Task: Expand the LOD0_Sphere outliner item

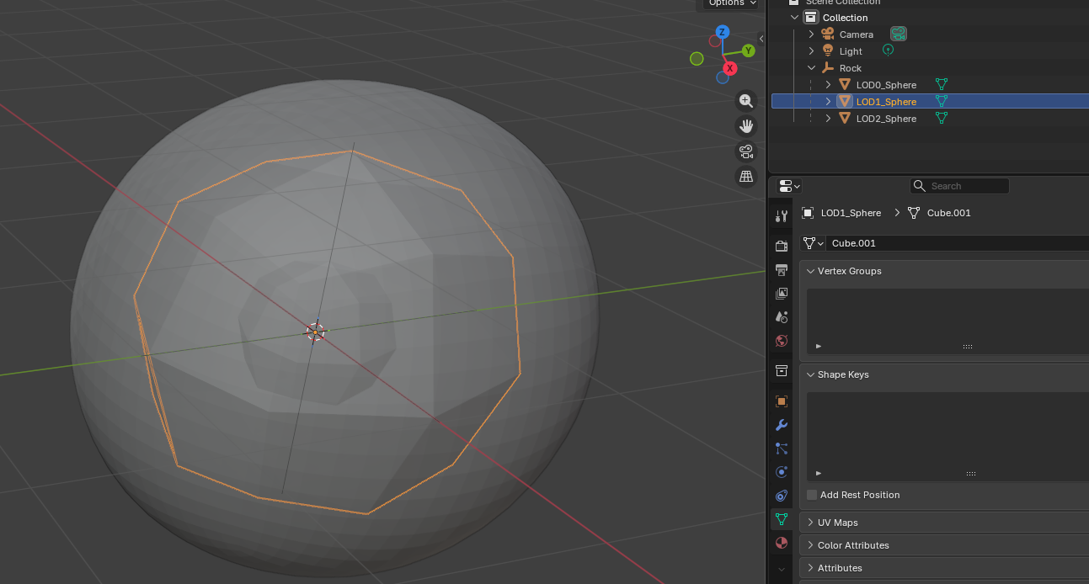Action: [x=828, y=84]
